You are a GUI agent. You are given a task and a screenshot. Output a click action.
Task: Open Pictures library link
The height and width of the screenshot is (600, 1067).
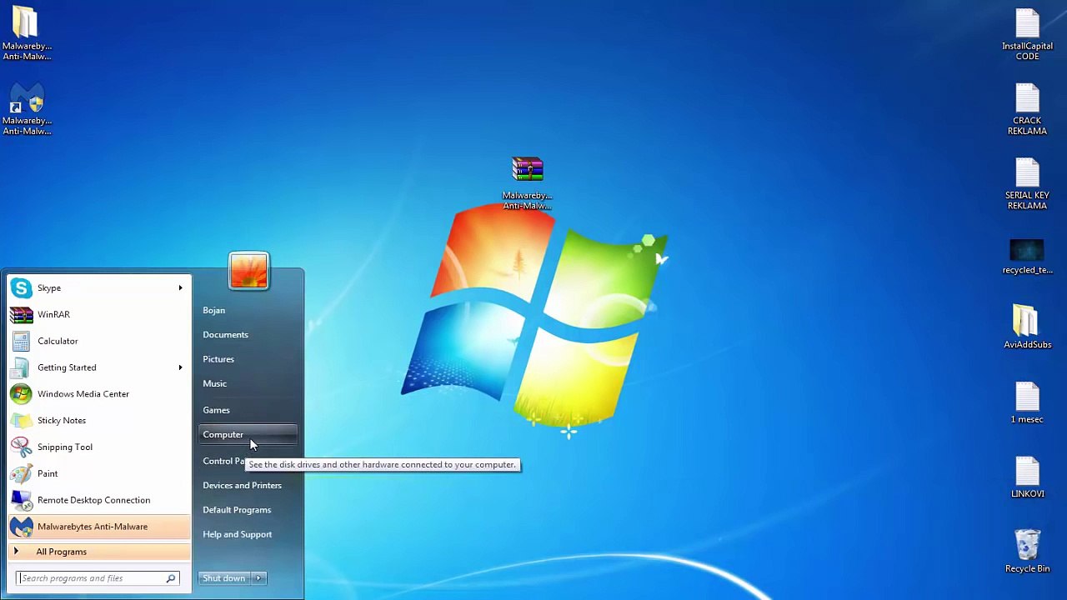point(248,359)
